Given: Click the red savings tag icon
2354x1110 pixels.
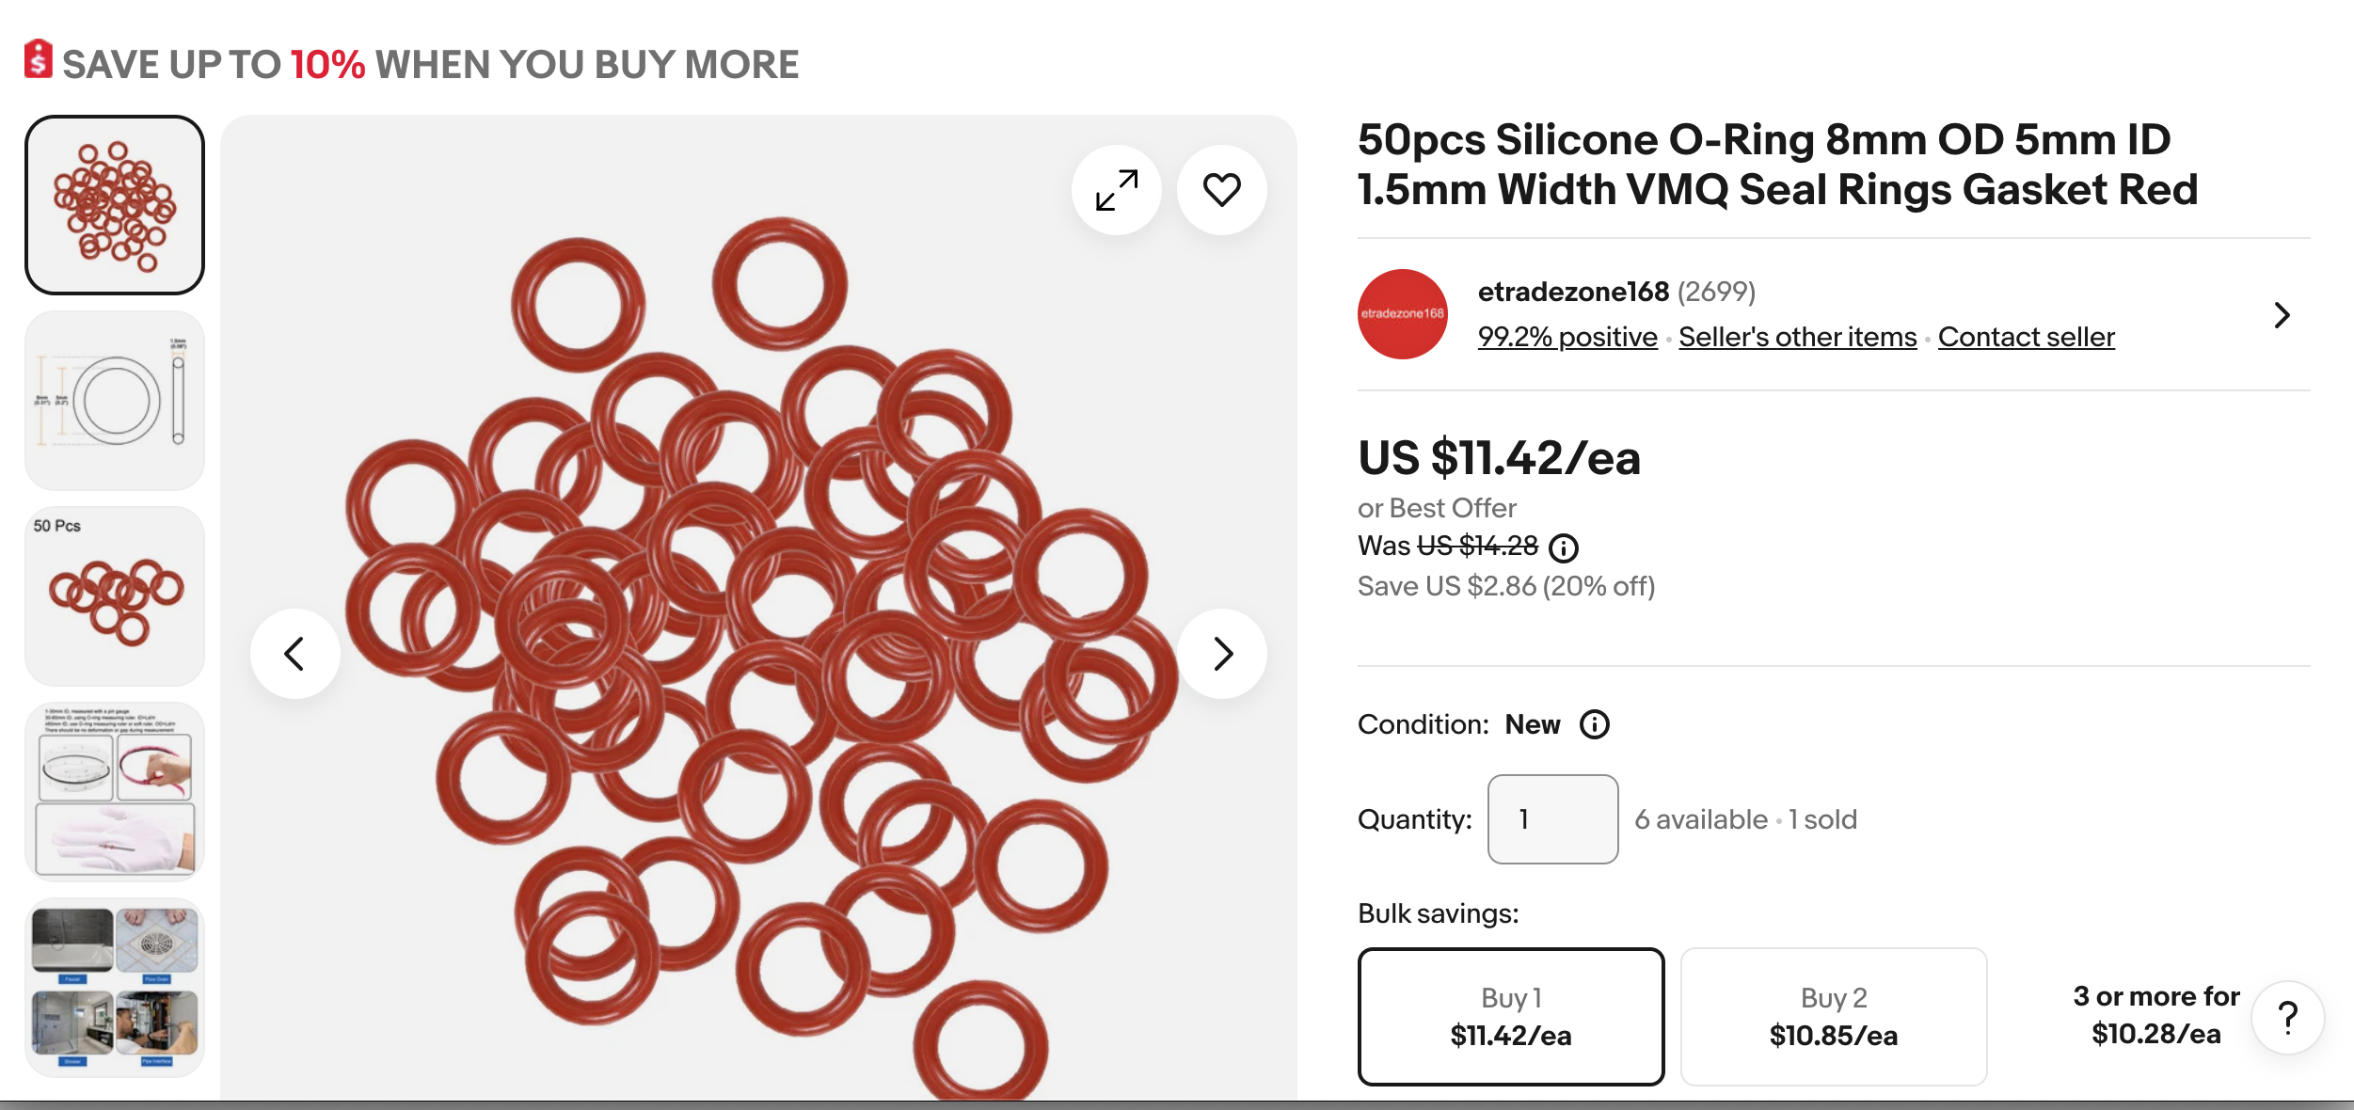Looking at the screenshot, I should [38, 59].
